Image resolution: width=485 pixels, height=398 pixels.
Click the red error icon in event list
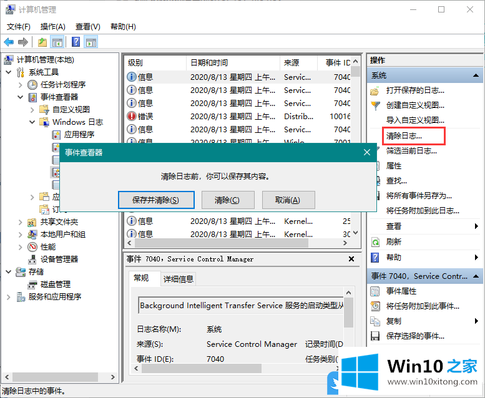tap(132, 116)
